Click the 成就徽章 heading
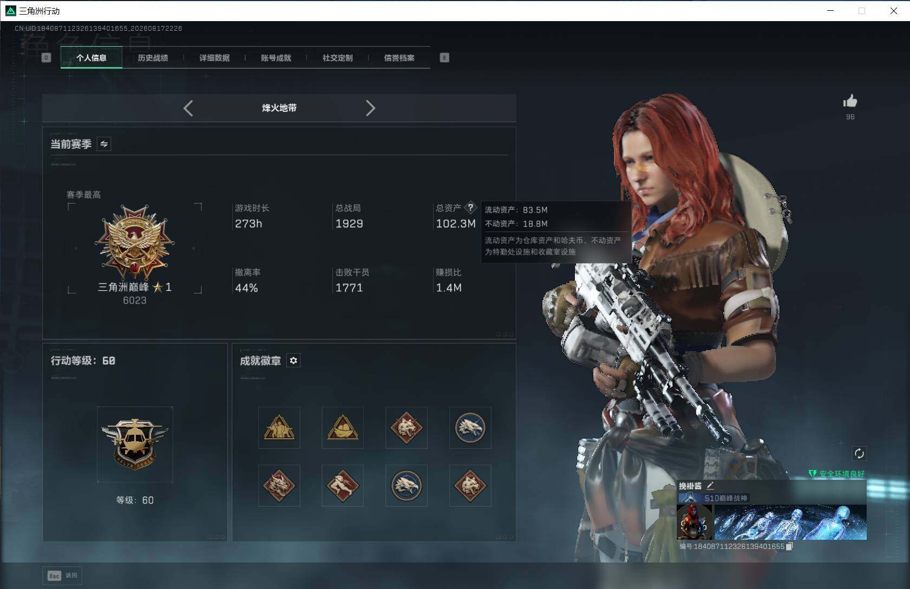This screenshot has height=589, width=910. point(260,361)
